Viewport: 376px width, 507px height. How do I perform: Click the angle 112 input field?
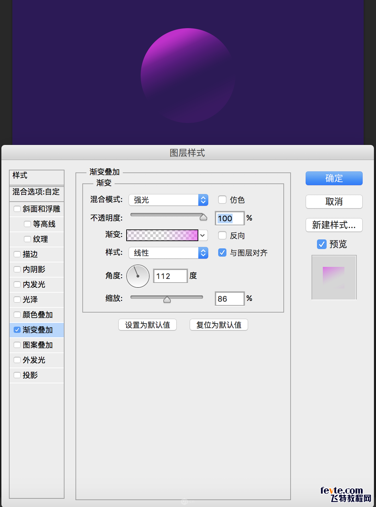coord(170,276)
